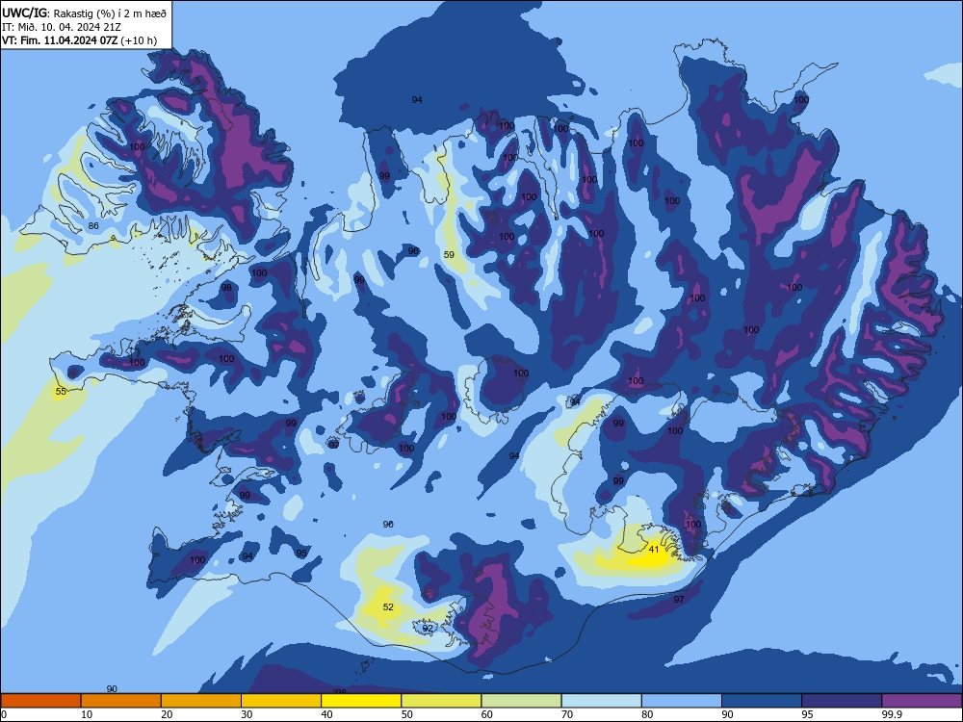Click the legend tick label 99.9

891,714
